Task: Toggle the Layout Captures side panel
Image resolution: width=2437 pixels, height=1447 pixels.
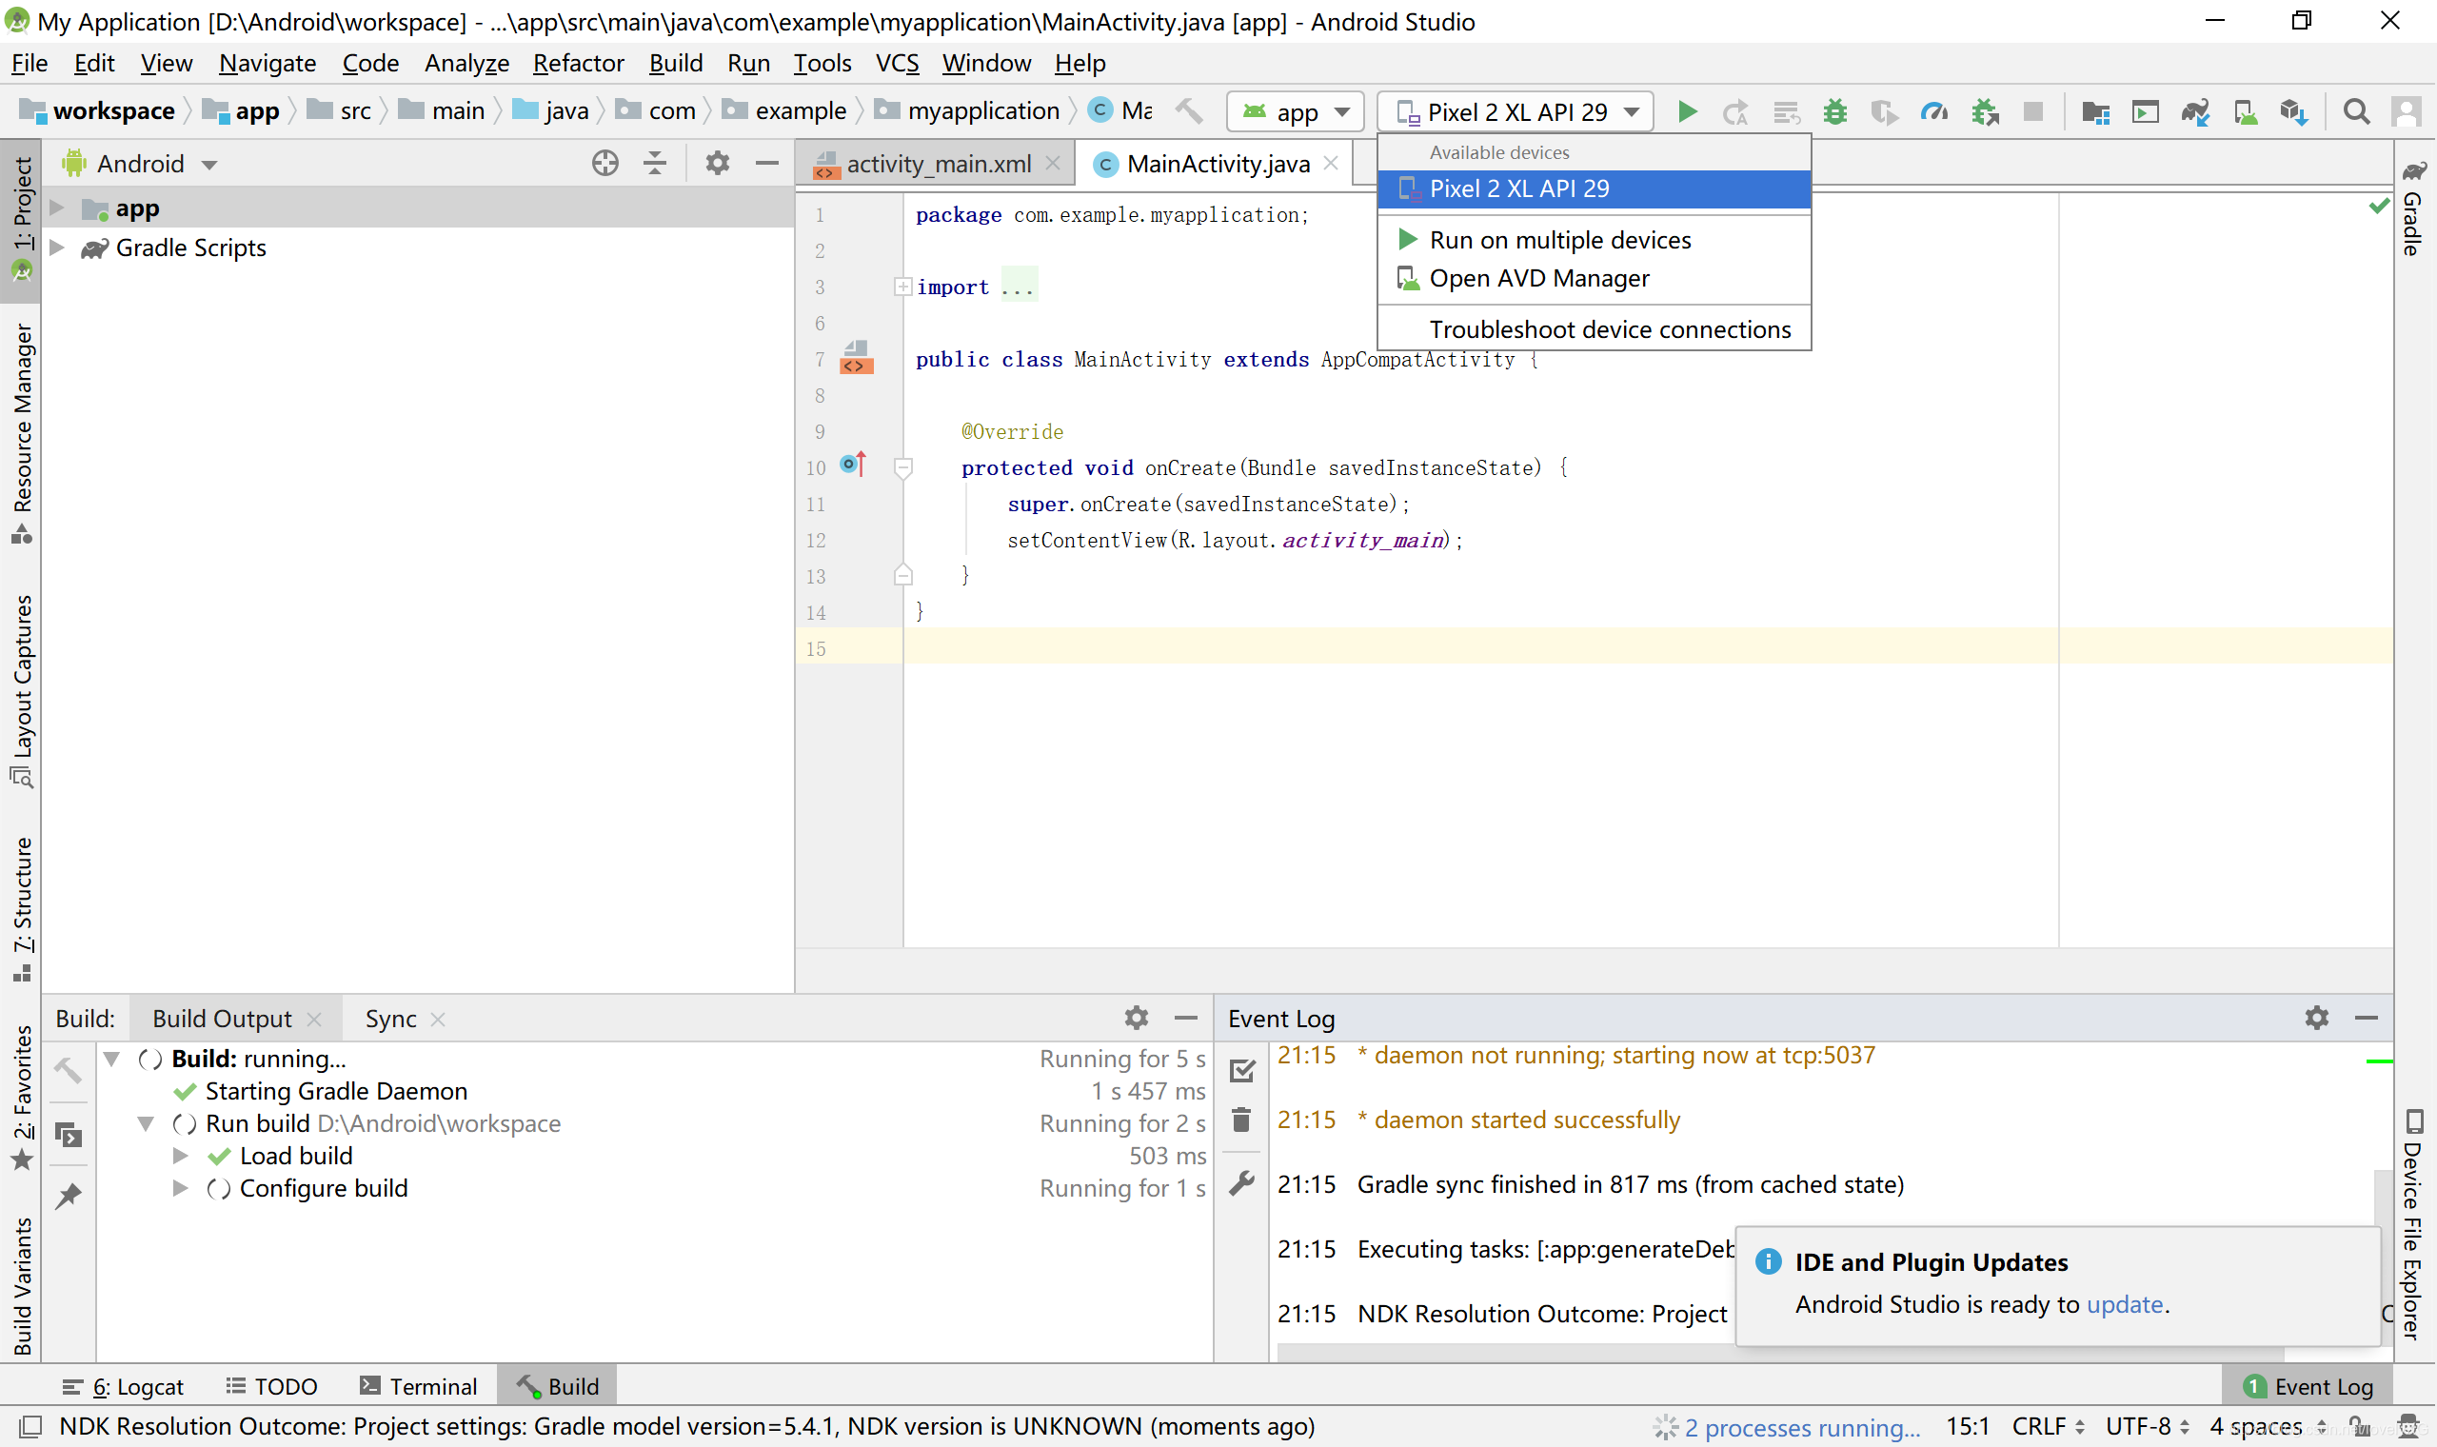Action: coord(22,690)
